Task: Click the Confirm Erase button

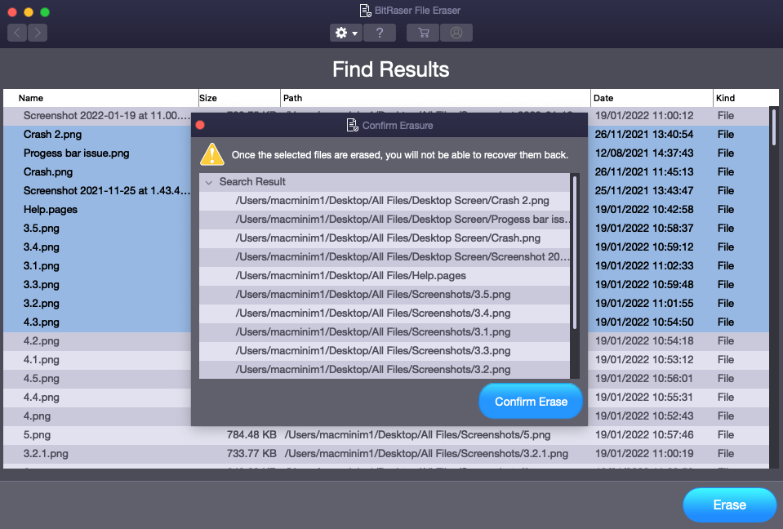Action: pos(531,402)
